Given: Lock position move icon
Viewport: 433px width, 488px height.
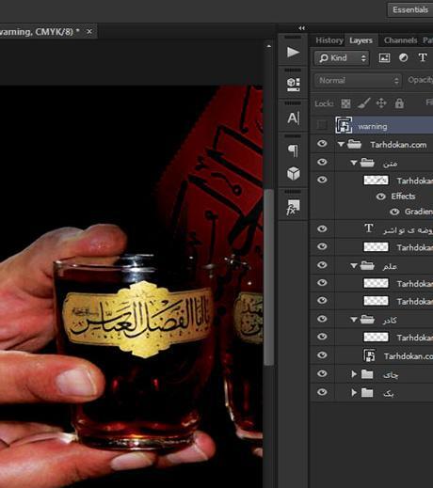Looking at the screenshot, I should (381, 103).
